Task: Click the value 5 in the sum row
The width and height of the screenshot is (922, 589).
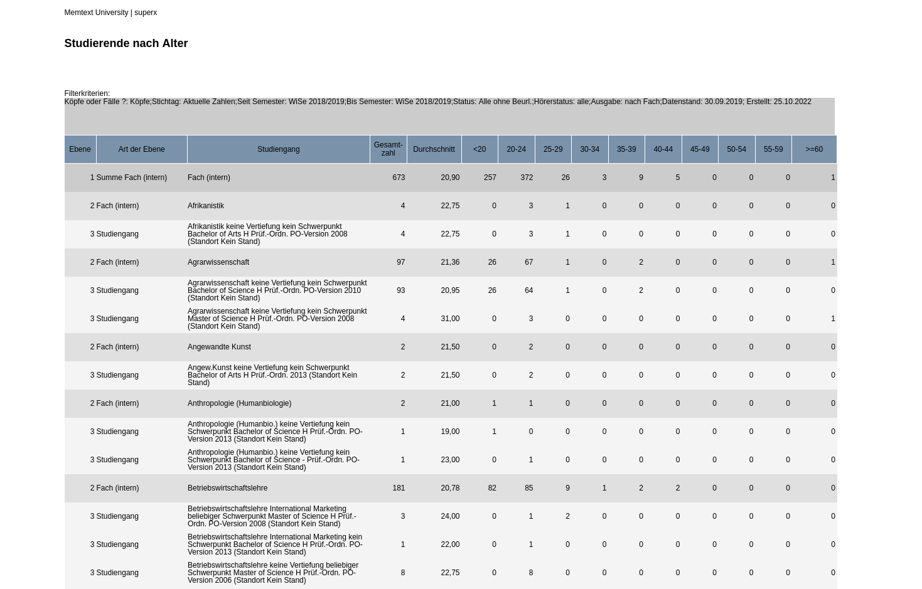Action: pyautogui.click(x=678, y=178)
